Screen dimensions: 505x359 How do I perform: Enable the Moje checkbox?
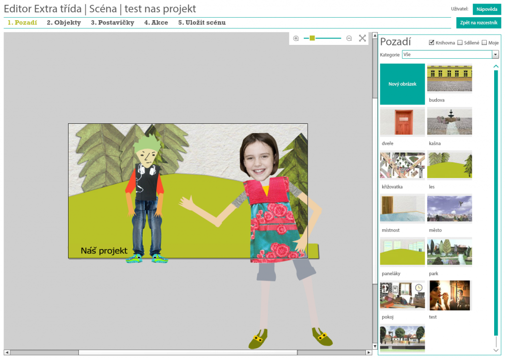point(484,43)
